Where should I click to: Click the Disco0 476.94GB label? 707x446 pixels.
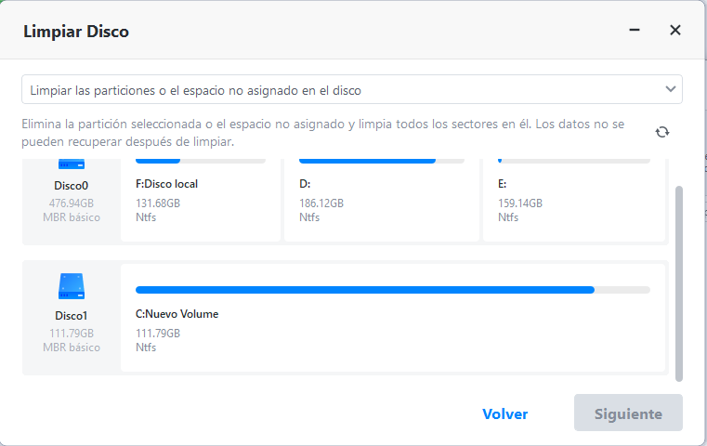(x=71, y=203)
